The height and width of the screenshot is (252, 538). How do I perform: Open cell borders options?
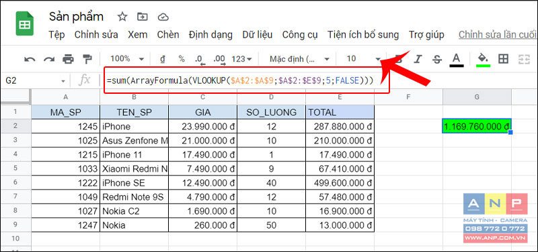[503, 59]
